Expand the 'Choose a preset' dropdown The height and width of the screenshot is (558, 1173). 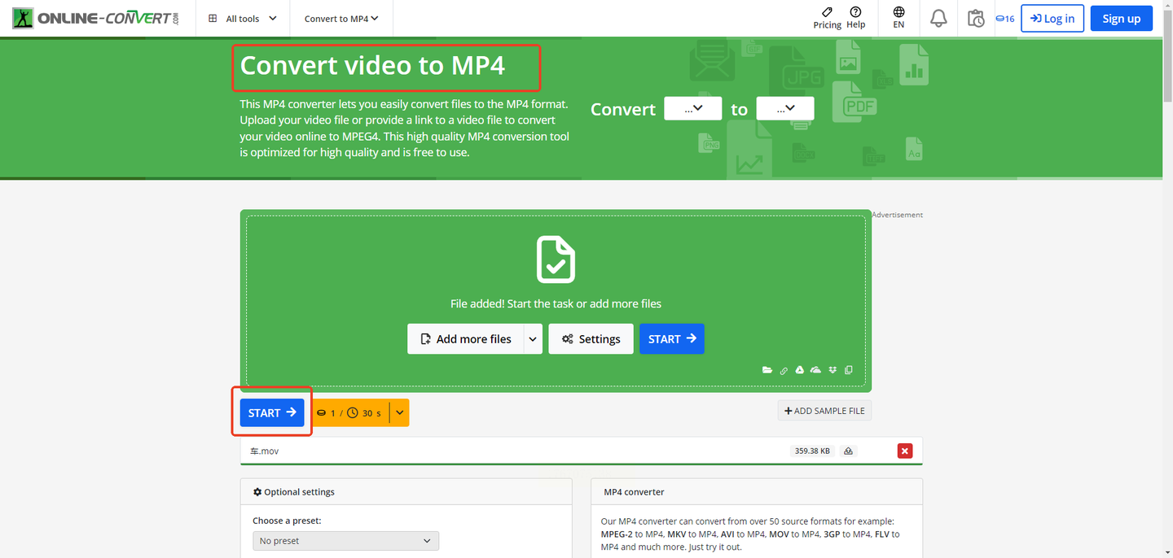click(x=345, y=541)
